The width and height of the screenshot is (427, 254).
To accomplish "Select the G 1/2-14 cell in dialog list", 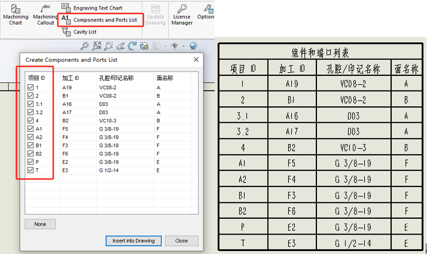I will pos(109,170).
